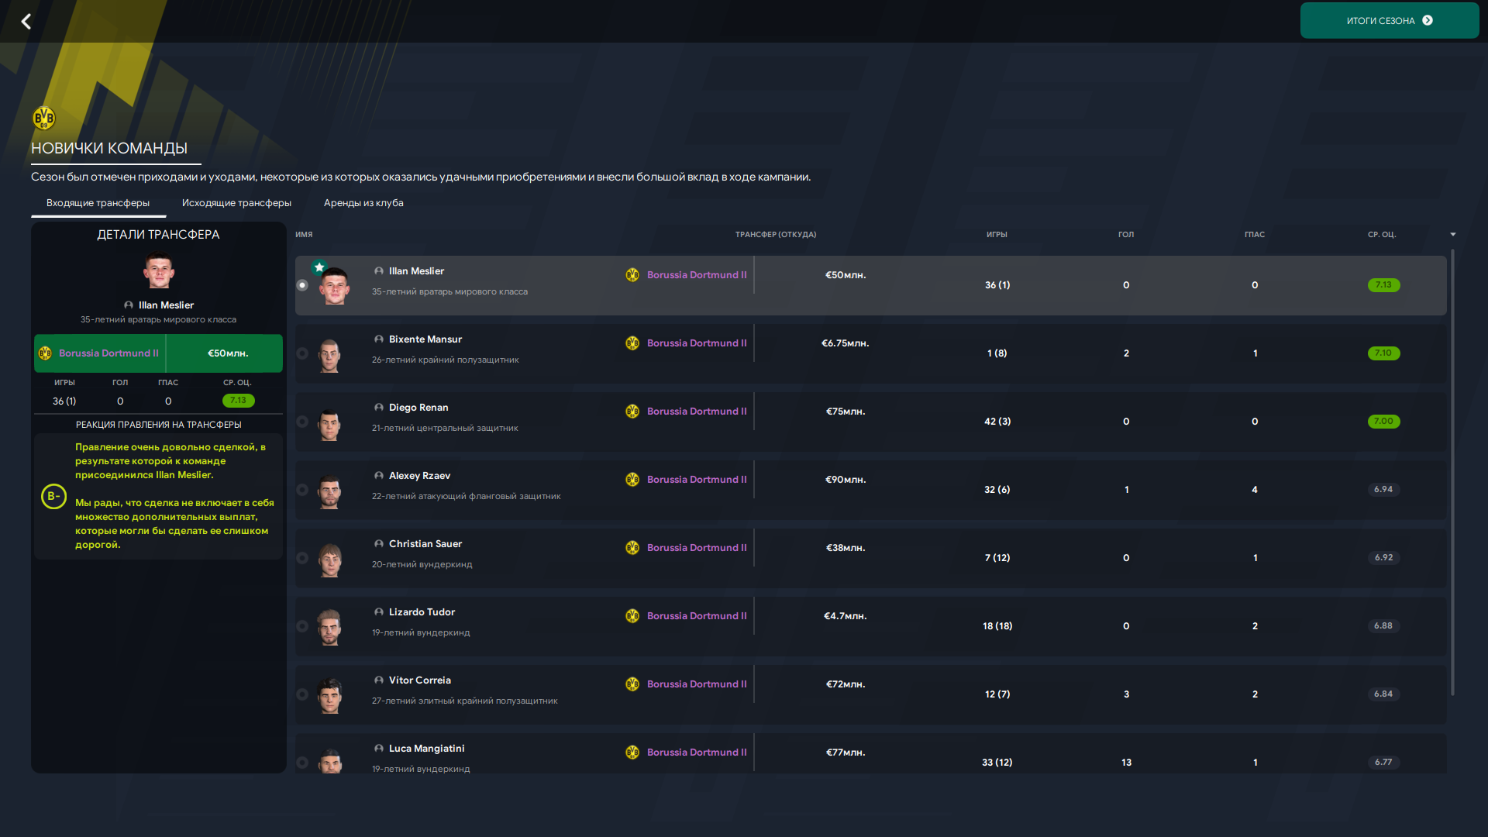Viewport: 1488px width, 837px height.
Task: Click club logo in transfer details panel
Action: pos(45,353)
